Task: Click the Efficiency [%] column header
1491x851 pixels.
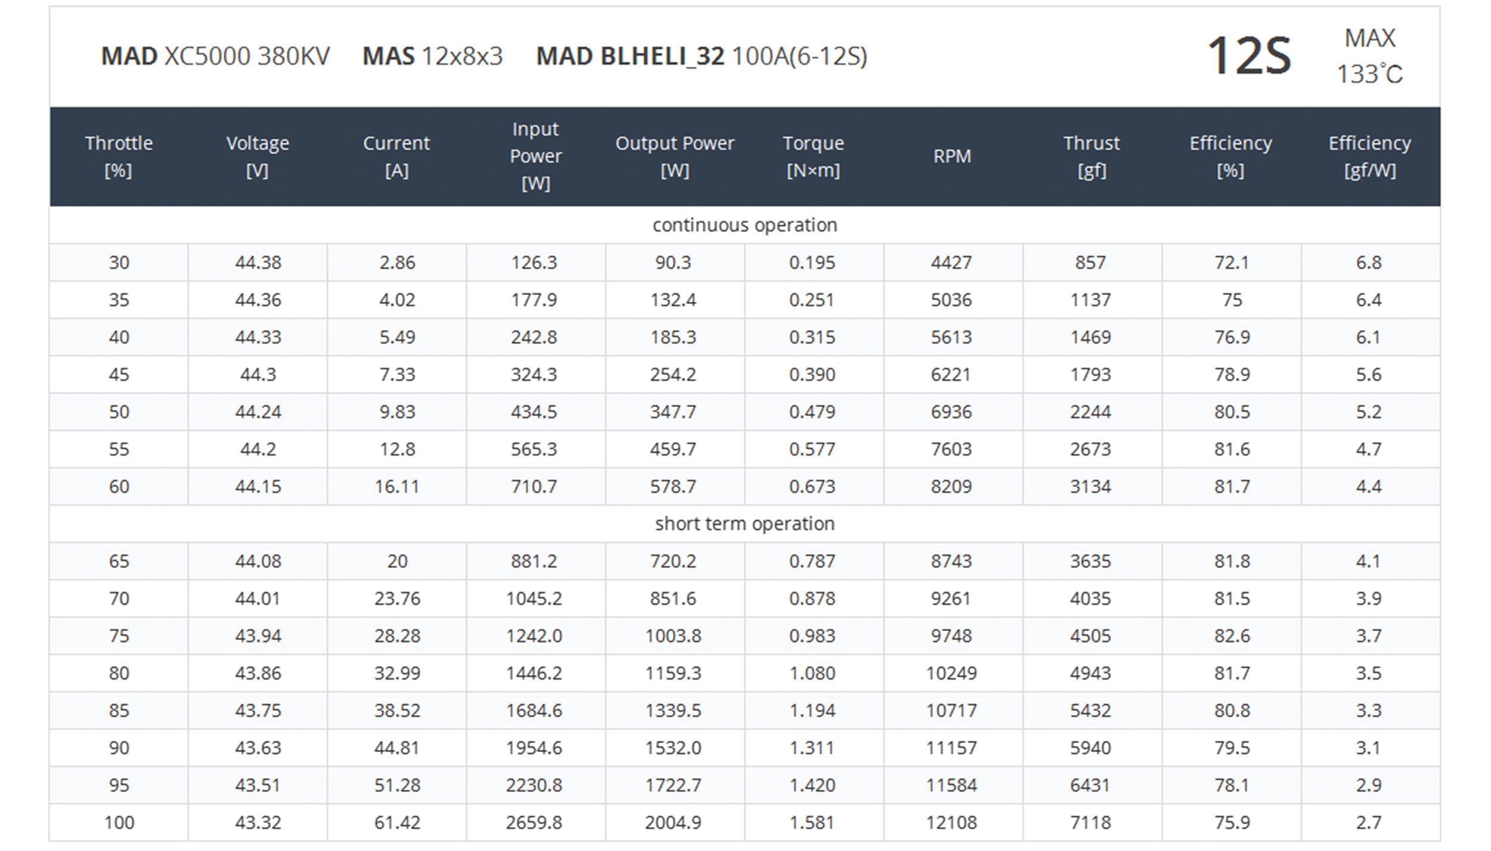Action: click(1230, 157)
